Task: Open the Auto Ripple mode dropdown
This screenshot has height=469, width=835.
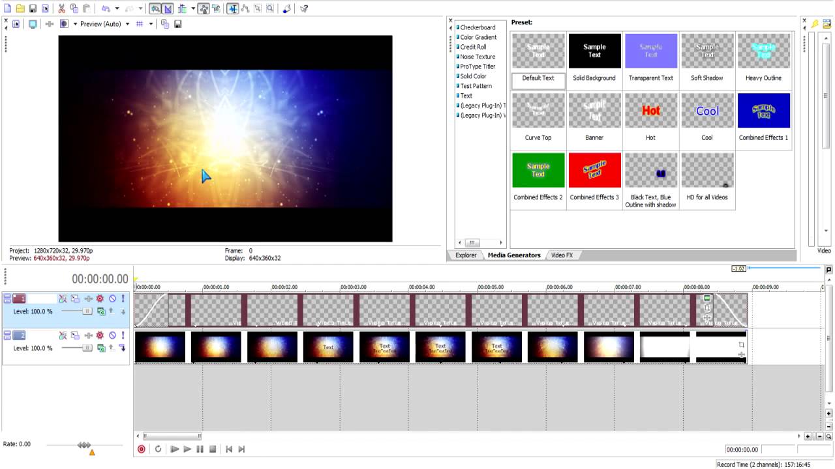Action: coord(192,8)
